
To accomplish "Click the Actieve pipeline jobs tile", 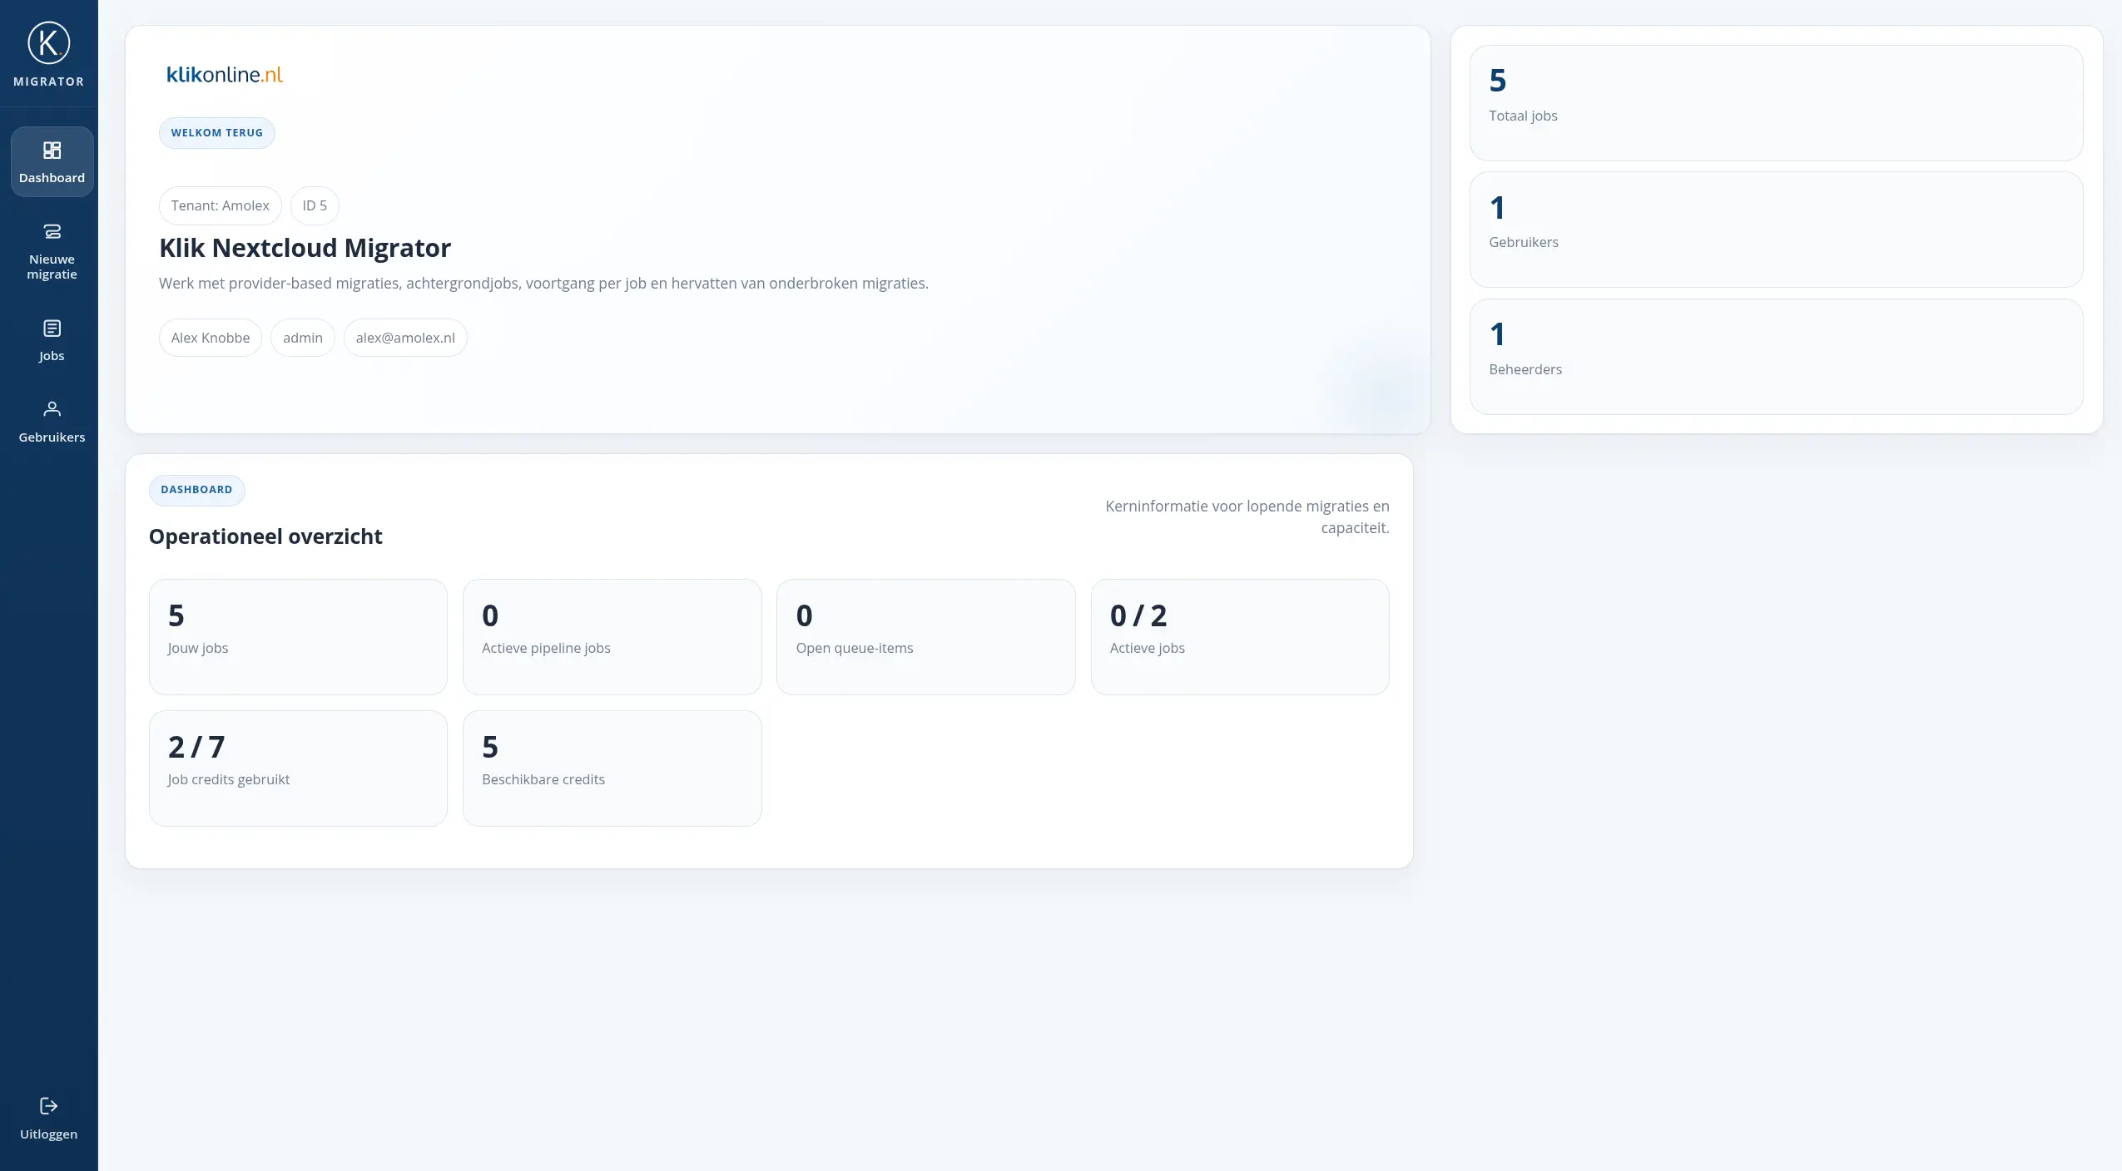I will (612, 637).
